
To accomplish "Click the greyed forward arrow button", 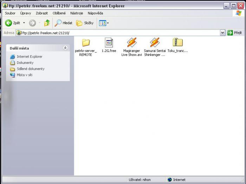I will coord(32,23).
